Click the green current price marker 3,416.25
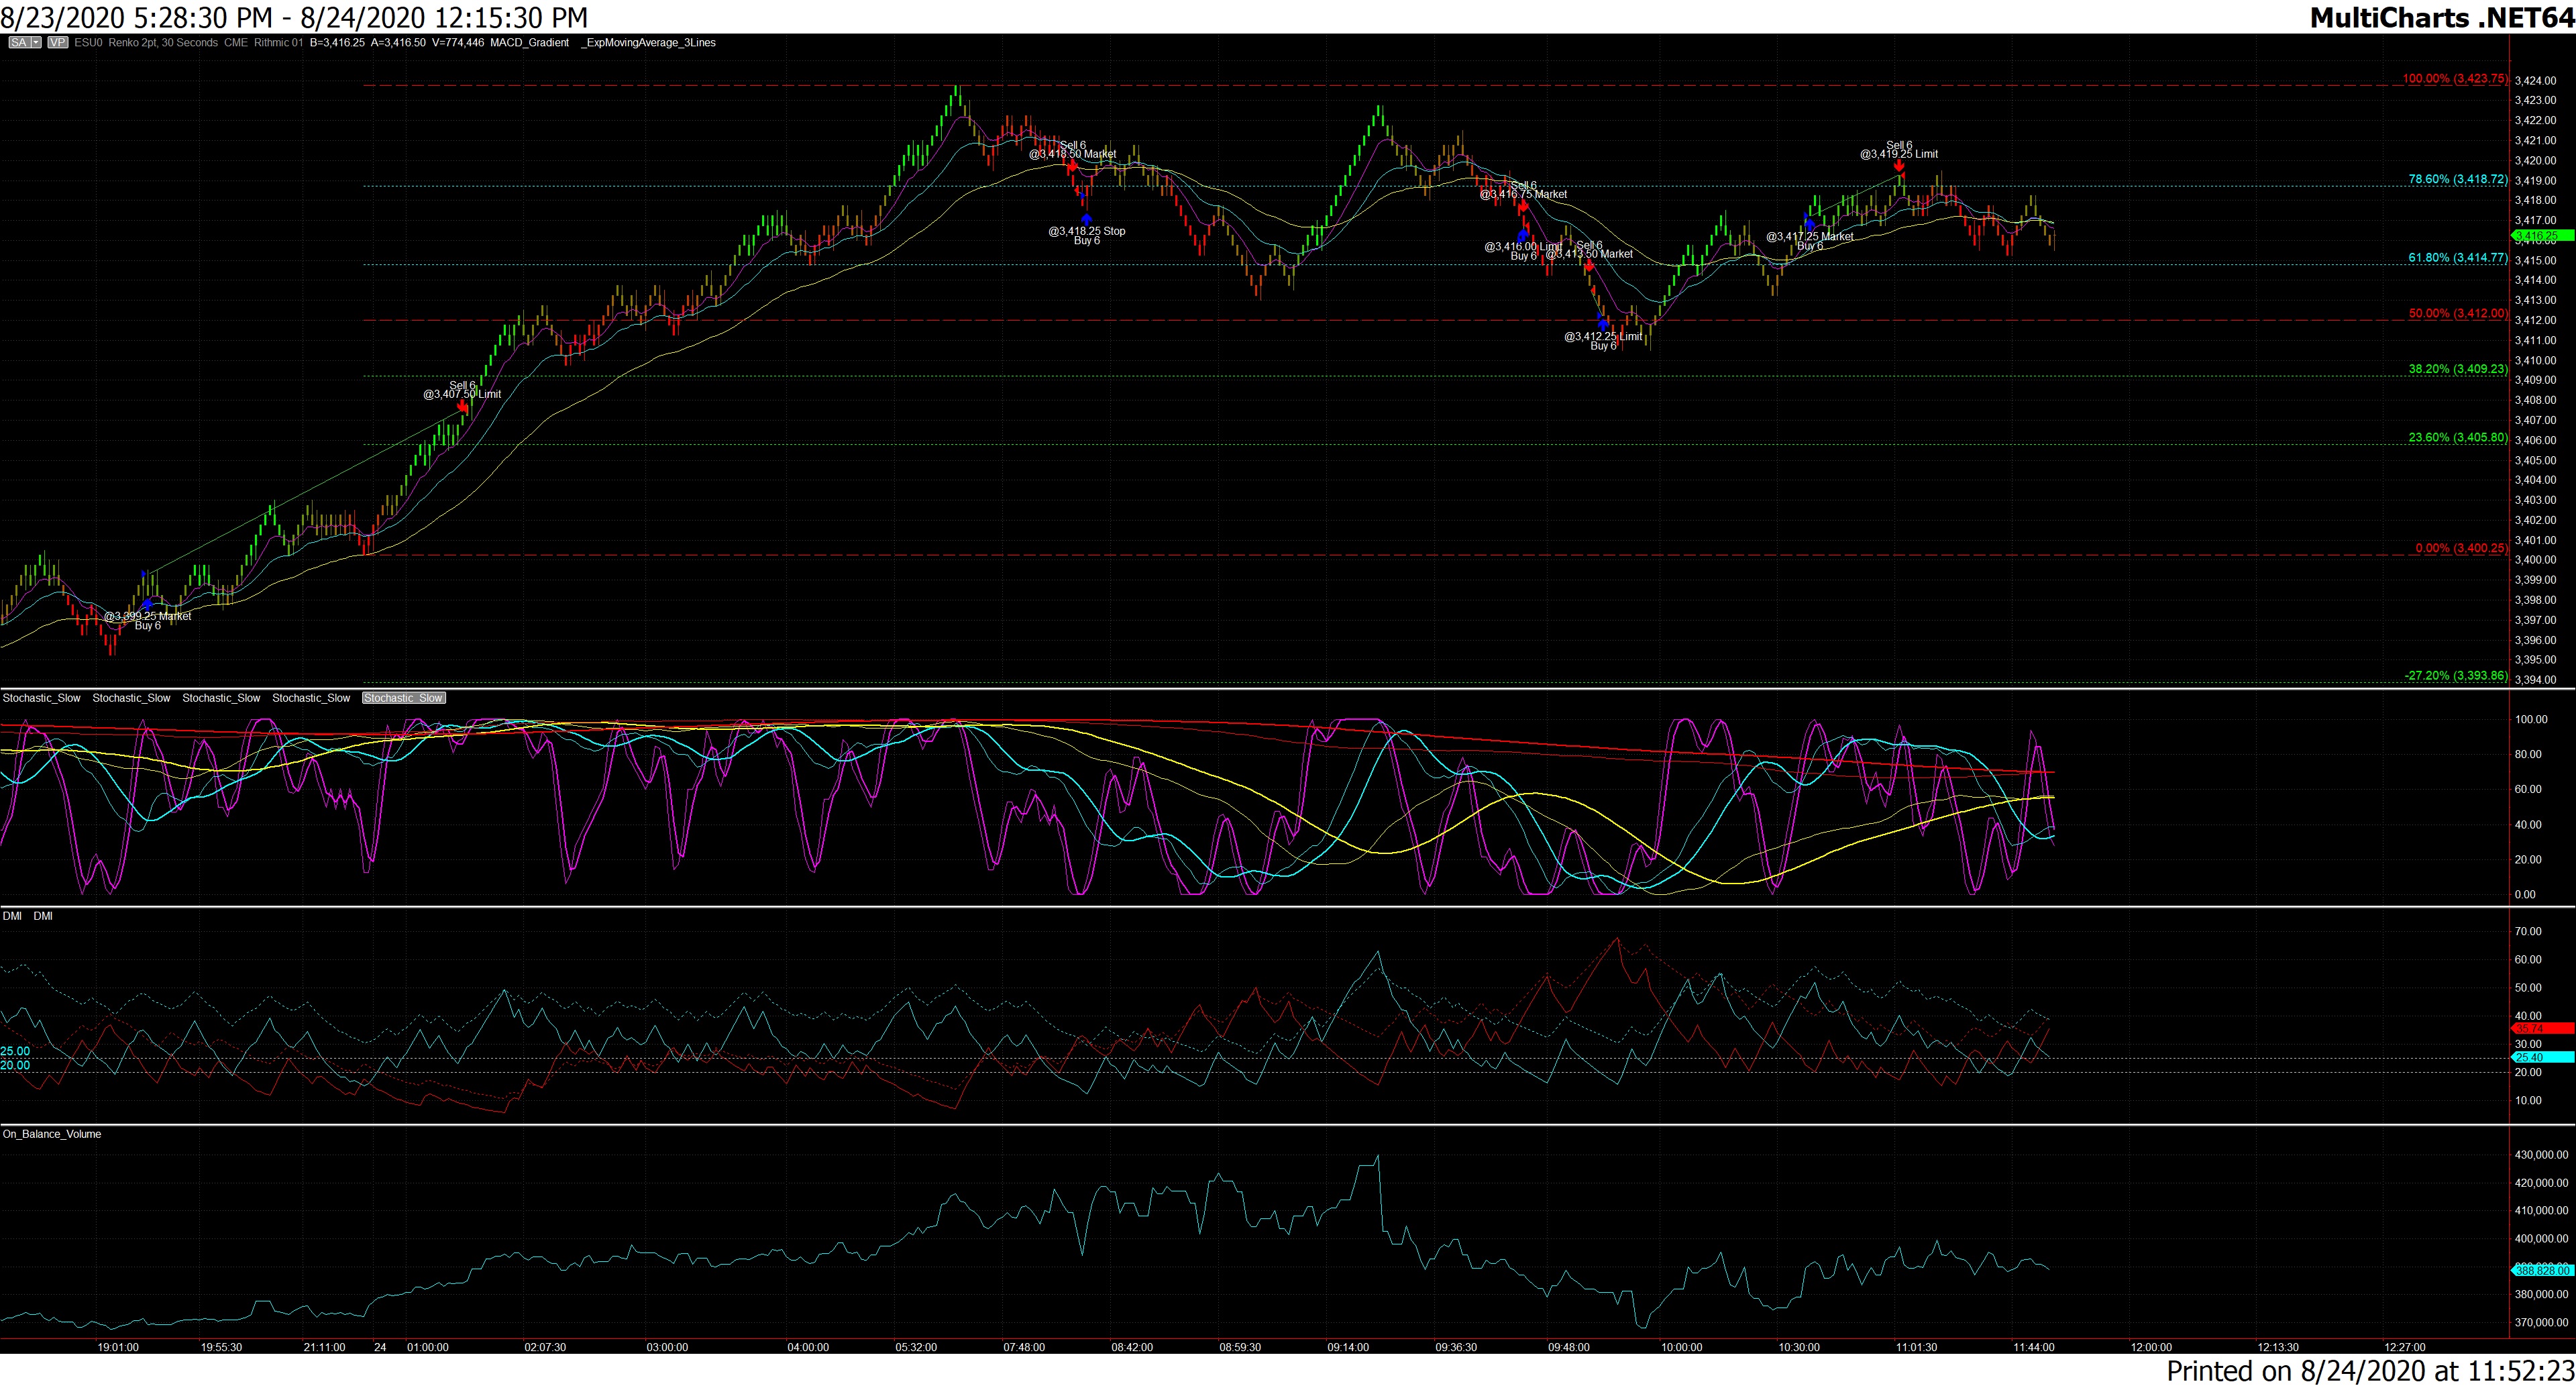This screenshot has height=1386, width=2576. tap(2543, 236)
